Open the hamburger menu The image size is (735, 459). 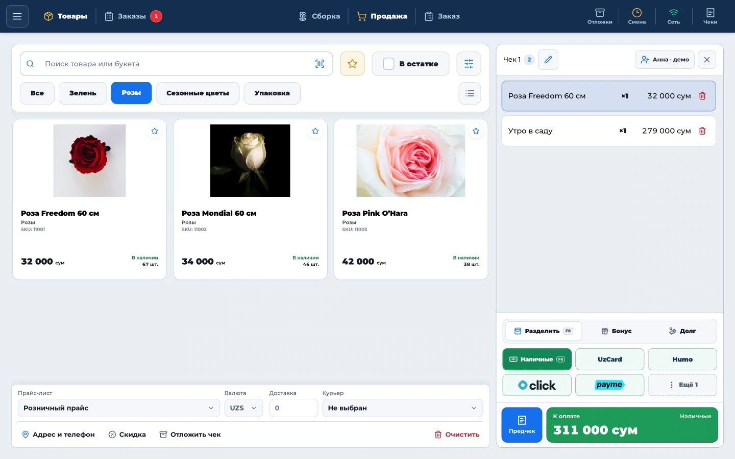[x=17, y=16]
